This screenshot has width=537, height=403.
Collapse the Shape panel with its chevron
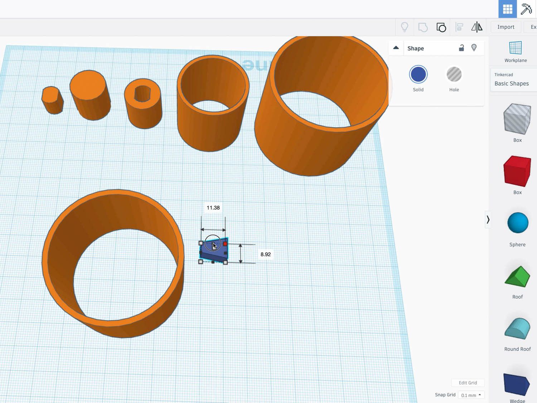(396, 47)
